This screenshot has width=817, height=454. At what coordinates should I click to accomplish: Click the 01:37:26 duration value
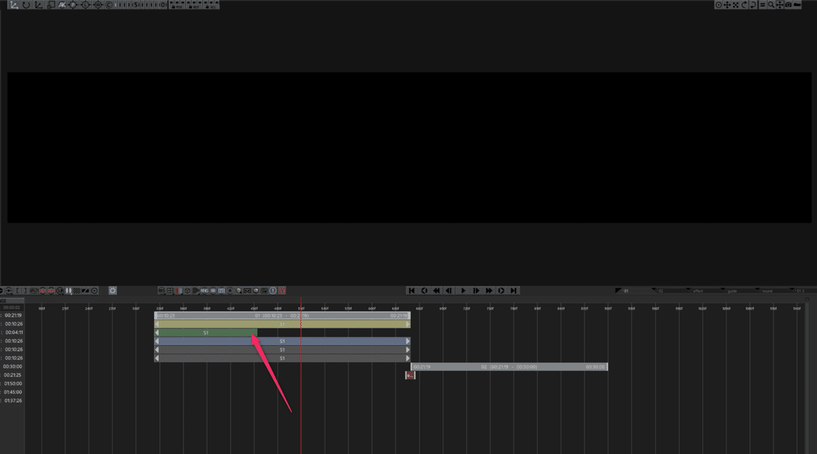click(x=13, y=400)
